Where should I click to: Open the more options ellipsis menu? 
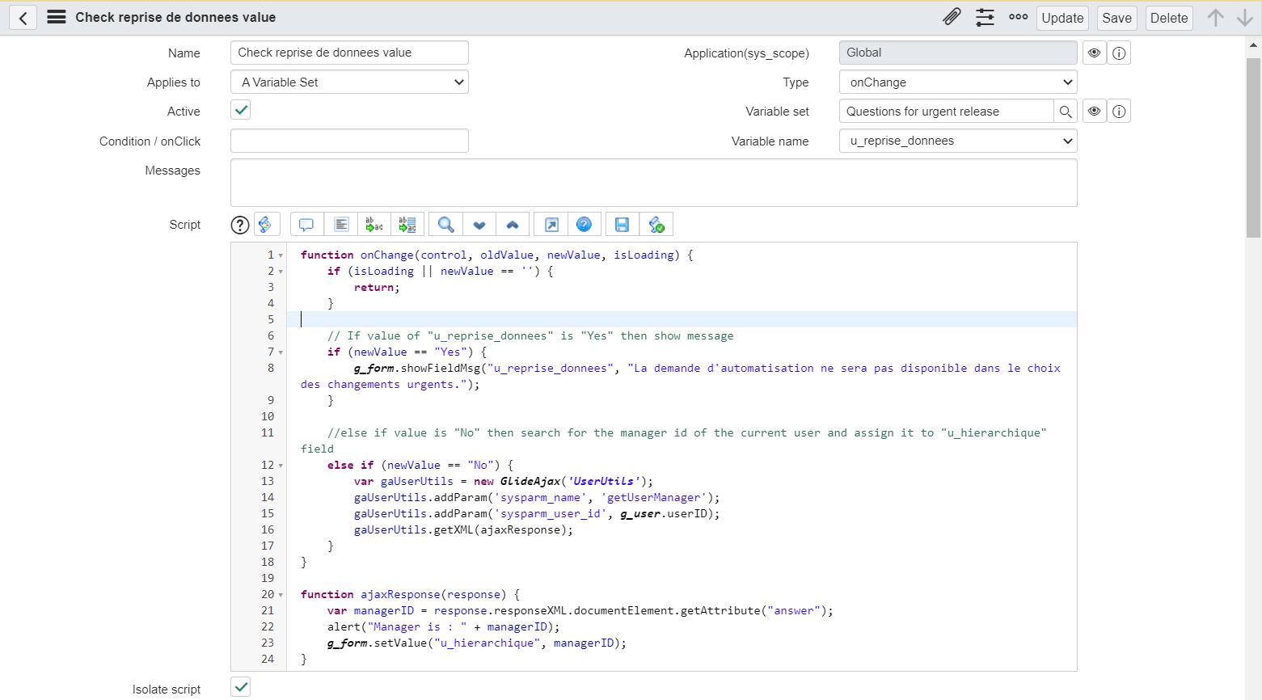pyautogui.click(x=1019, y=17)
